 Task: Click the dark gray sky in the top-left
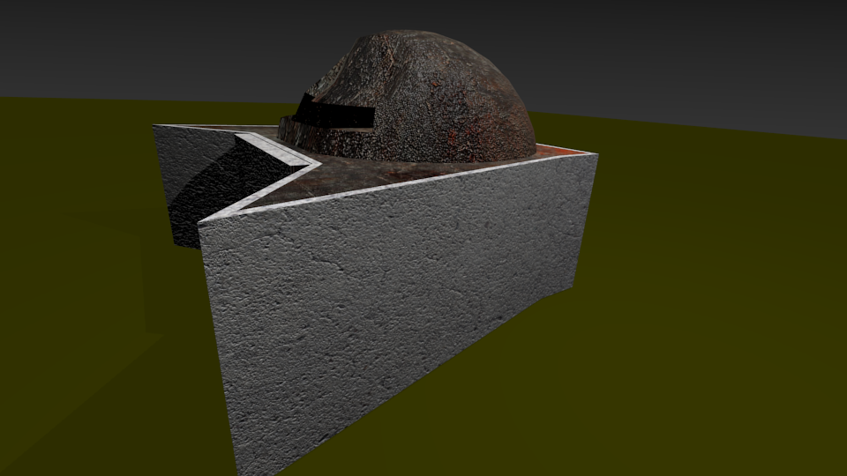pos(132,44)
